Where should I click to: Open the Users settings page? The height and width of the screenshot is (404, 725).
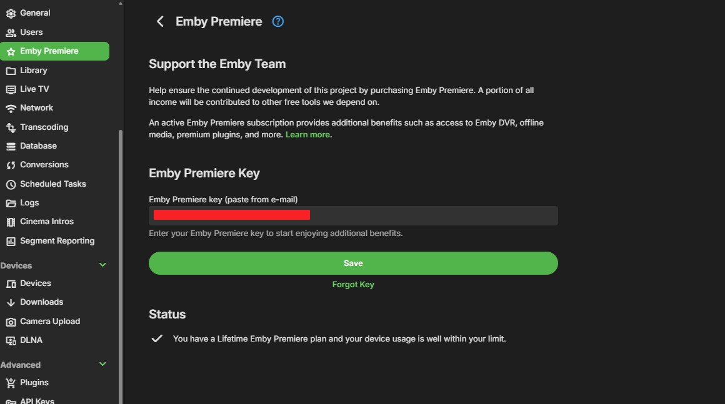(31, 32)
